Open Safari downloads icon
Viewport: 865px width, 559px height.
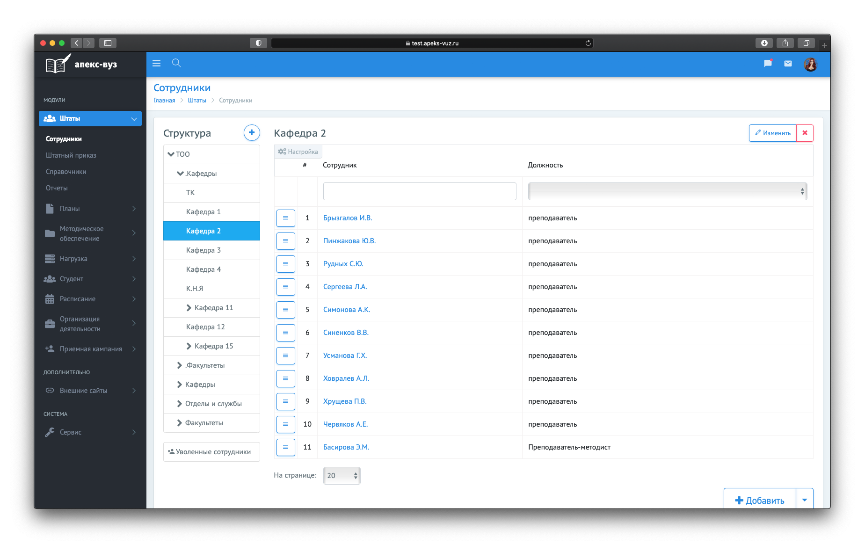(764, 43)
